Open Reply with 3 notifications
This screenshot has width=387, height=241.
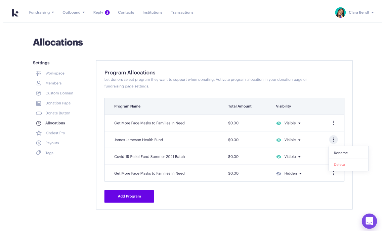pyautogui.click(x=101, y=12)
